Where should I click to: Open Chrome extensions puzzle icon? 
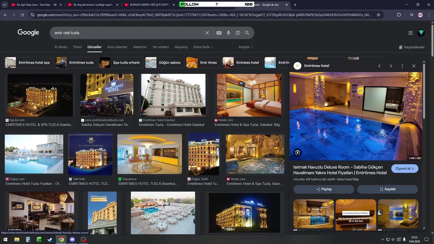399,15
